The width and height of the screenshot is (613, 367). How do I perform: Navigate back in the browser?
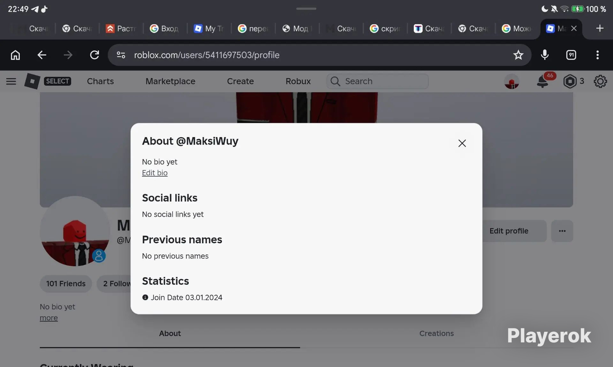[42, 55]
